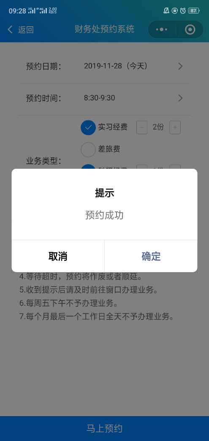Tap the 马上预约 bottom bar
The height and width of the screenshot is (441, 209).
104,429
